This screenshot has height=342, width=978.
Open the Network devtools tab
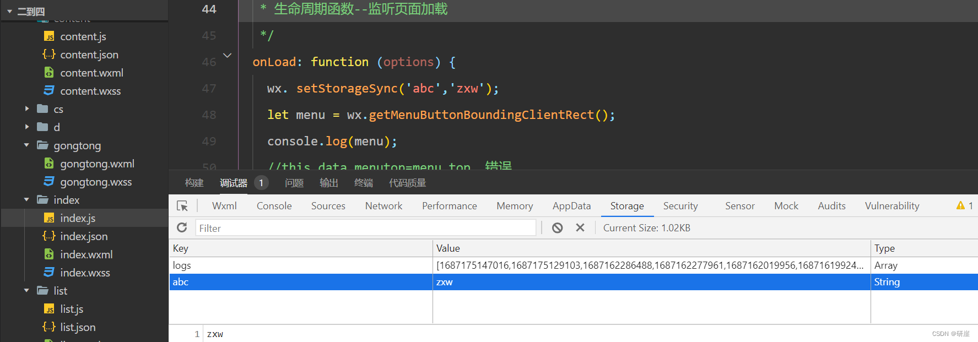click(x=383, y=206)
